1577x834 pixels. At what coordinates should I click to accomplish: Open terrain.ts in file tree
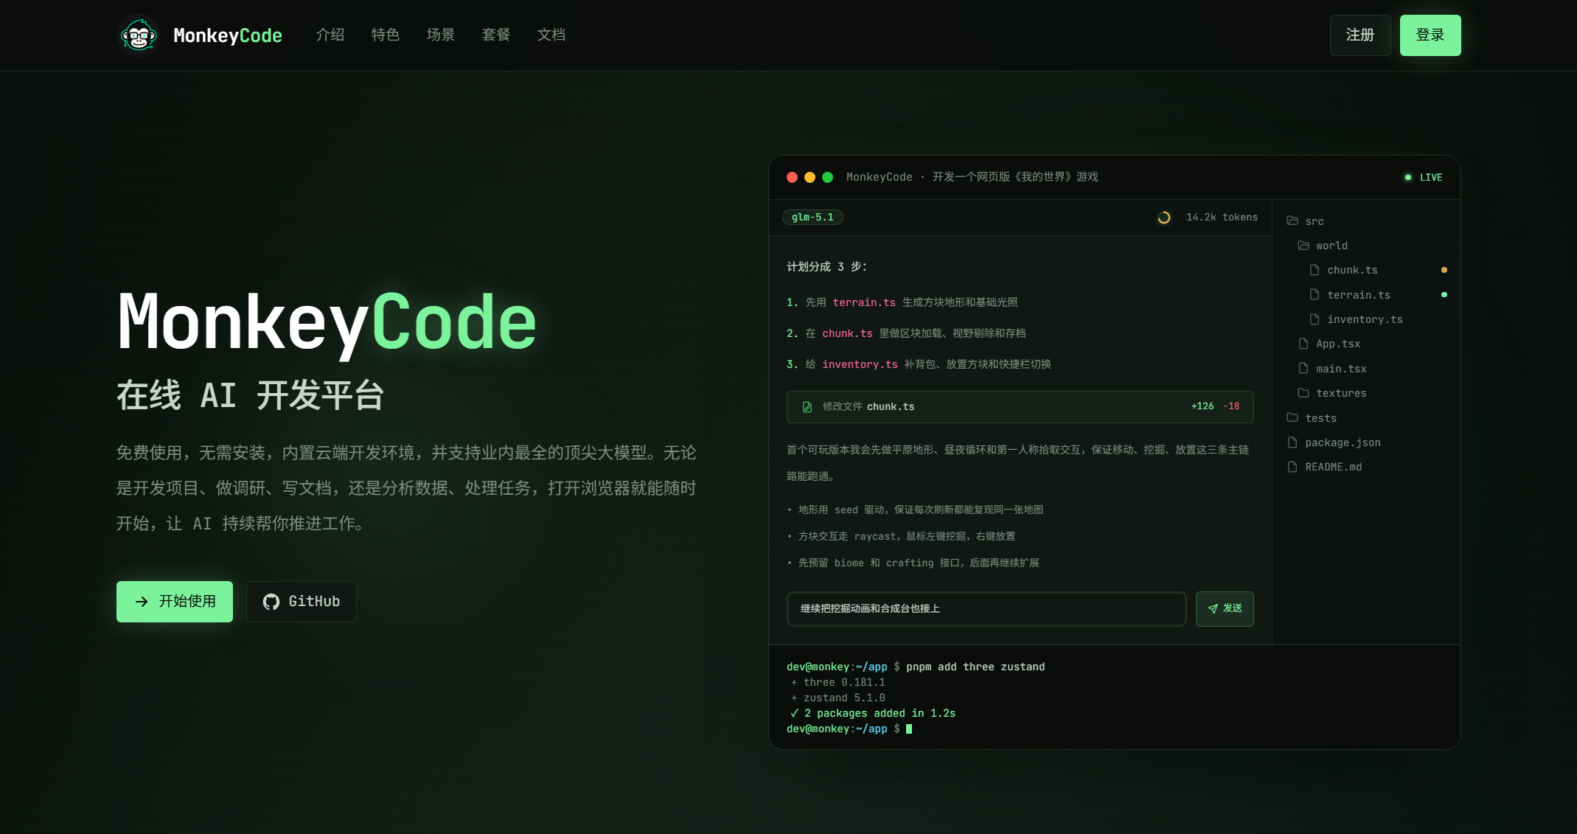[x=1358, y=295]
